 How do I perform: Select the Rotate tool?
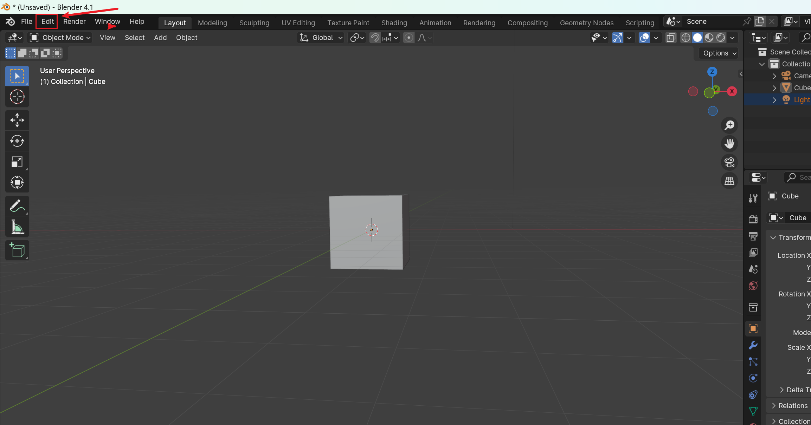click(17, 141)
